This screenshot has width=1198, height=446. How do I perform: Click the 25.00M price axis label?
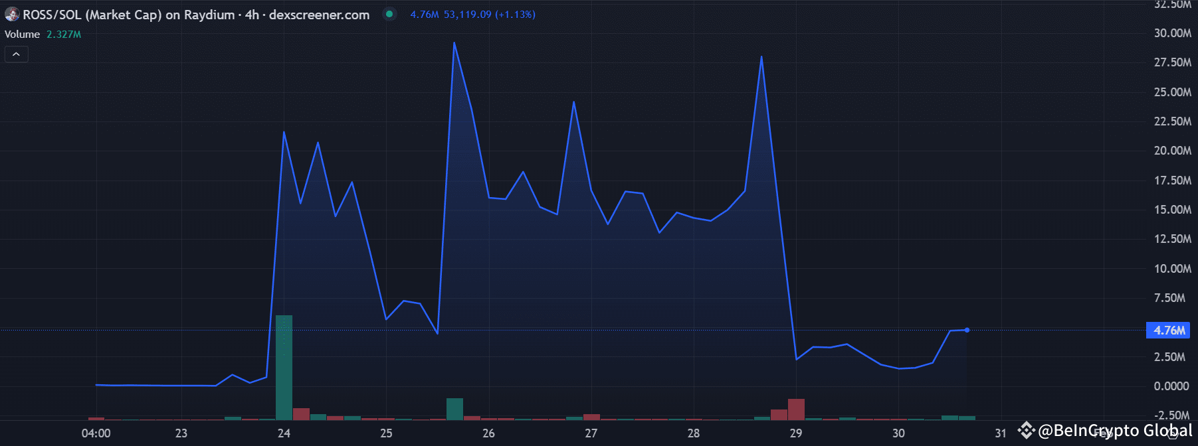1173,92
